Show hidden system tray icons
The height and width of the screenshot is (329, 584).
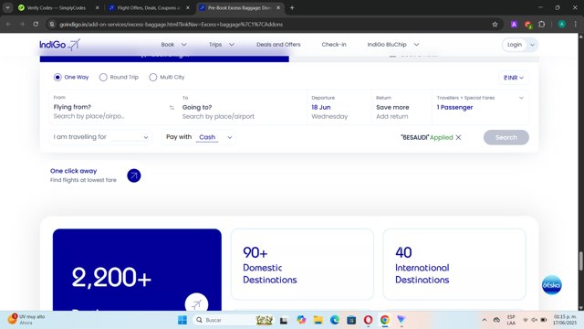pos(485,320)
